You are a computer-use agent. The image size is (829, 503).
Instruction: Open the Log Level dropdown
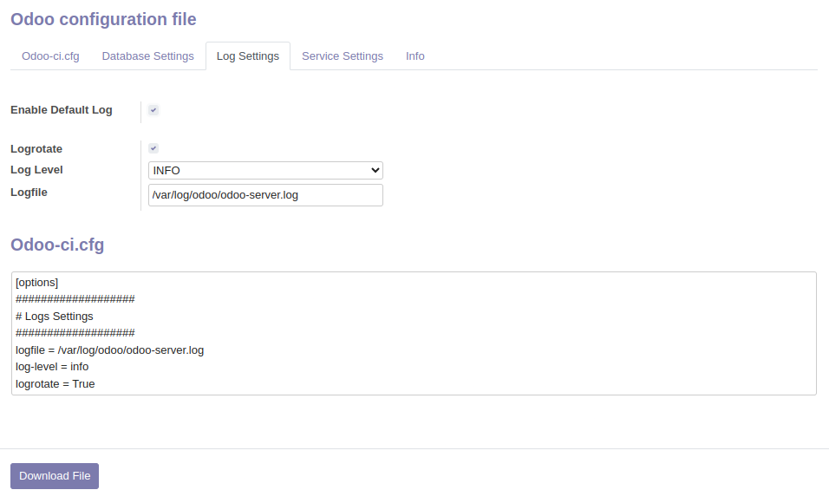click(x=265, y=170)
